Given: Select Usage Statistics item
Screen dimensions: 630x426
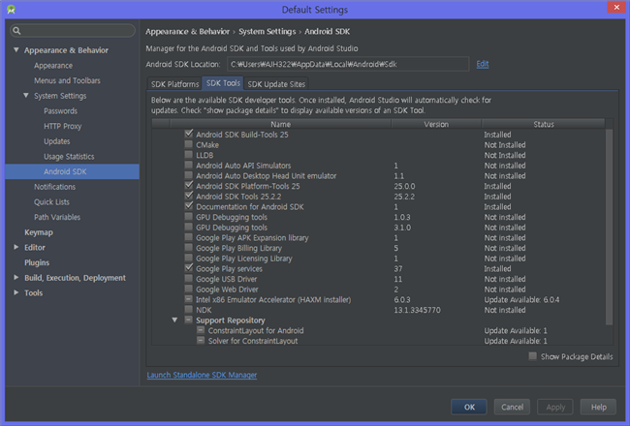Looking at the screenshot, I should coord(69,157).
